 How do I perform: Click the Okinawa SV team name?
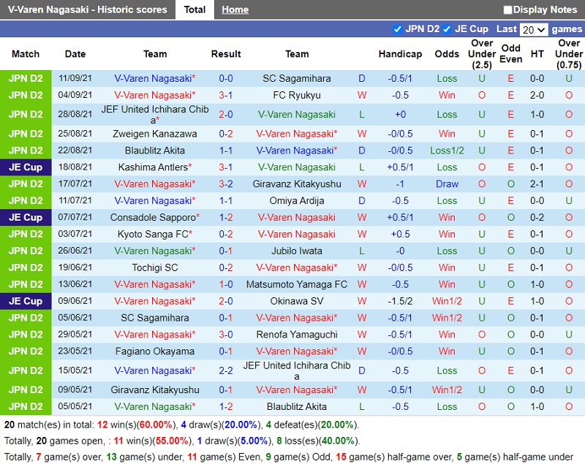pyautogui.click(x=296, y=301)
